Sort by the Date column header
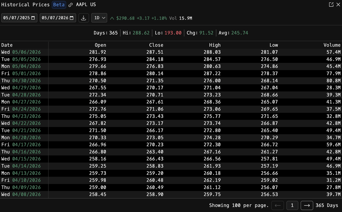This screenshot has width=342, height=212. (7, 45)
